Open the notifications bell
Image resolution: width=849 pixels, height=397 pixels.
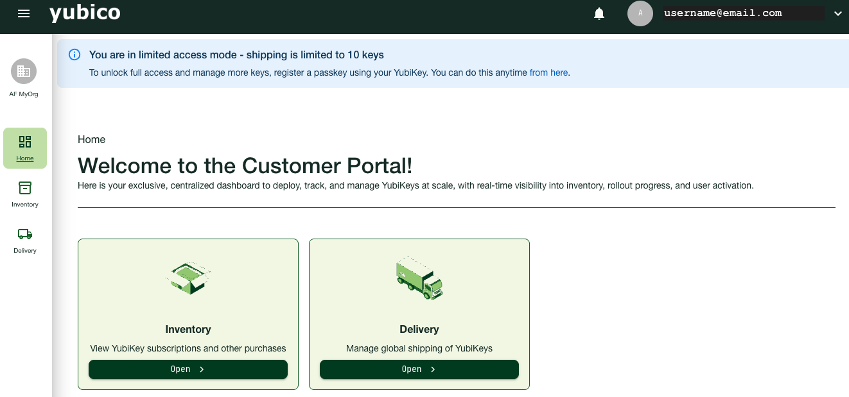pos(599,13)
